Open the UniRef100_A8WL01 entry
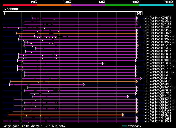Screen dimensions: 176x128 [x=158, y=115]
